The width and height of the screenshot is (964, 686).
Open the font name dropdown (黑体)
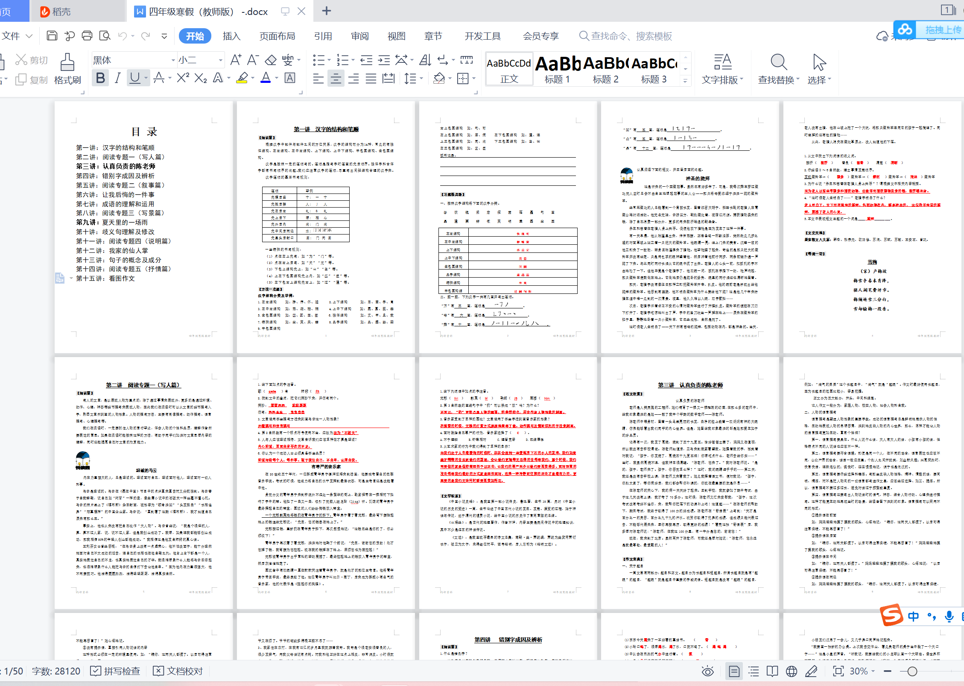173,60
